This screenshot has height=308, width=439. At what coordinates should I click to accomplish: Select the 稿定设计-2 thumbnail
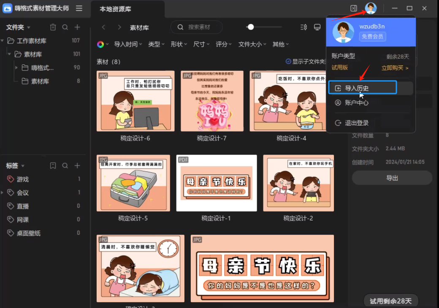(298, 183)
